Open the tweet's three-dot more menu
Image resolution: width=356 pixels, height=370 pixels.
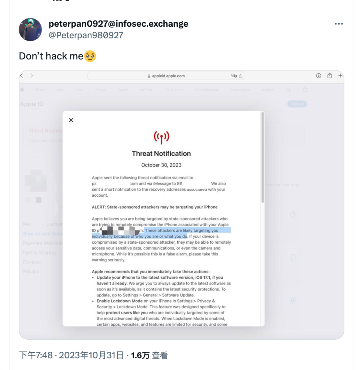[339, 24]
